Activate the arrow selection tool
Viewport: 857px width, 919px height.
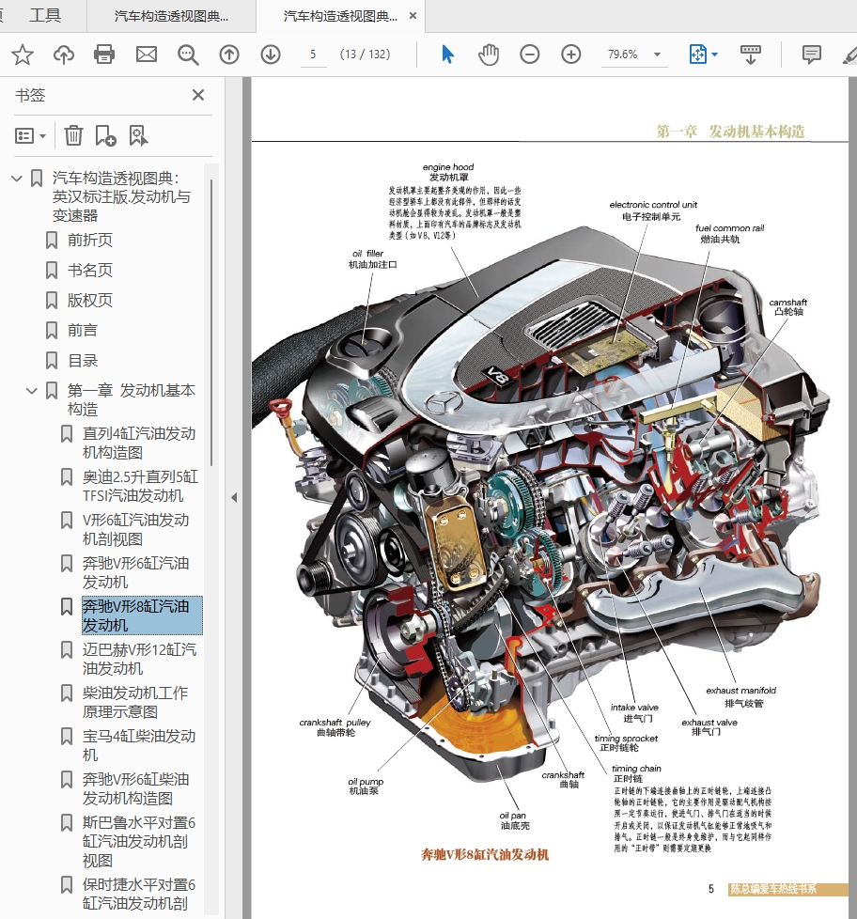click(x=447, y=55)
